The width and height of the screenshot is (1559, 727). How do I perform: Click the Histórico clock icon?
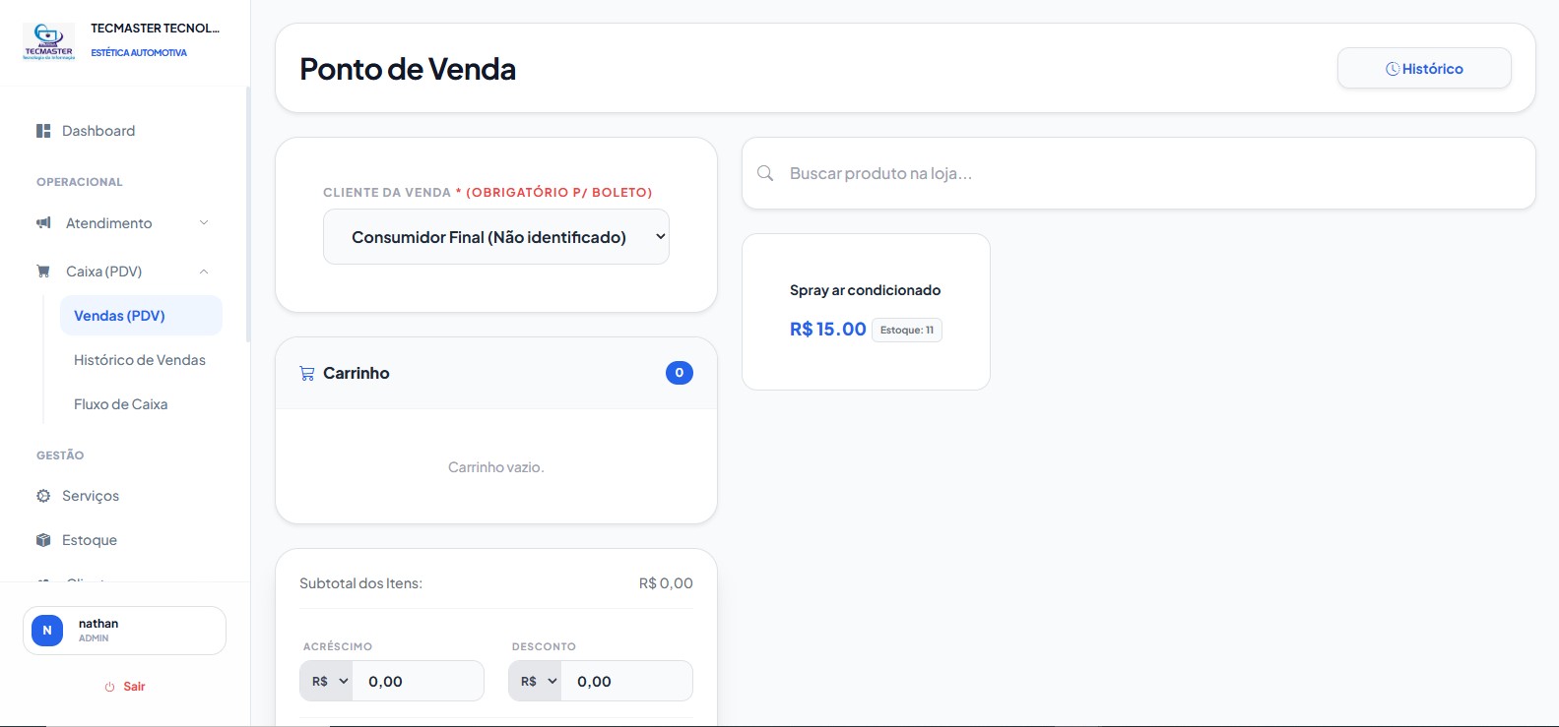[1393, 69]
